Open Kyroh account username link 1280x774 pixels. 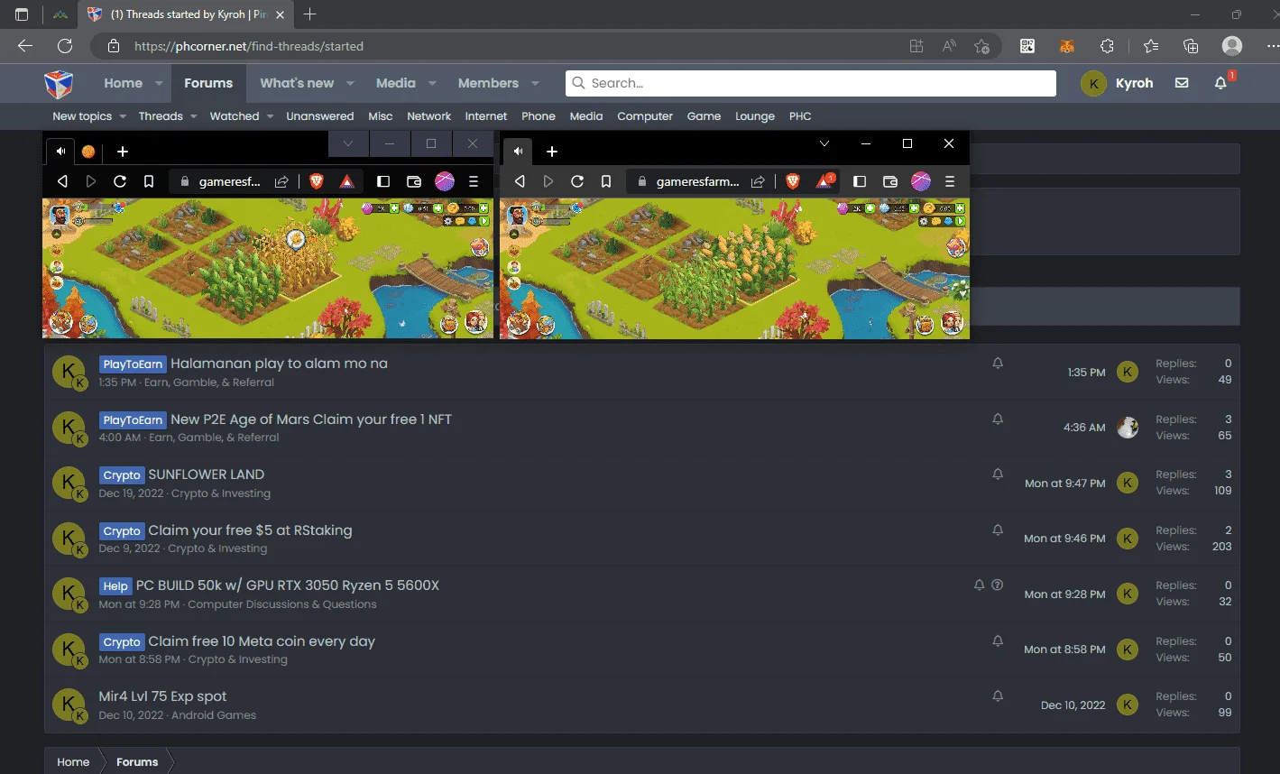[1134, 83]
